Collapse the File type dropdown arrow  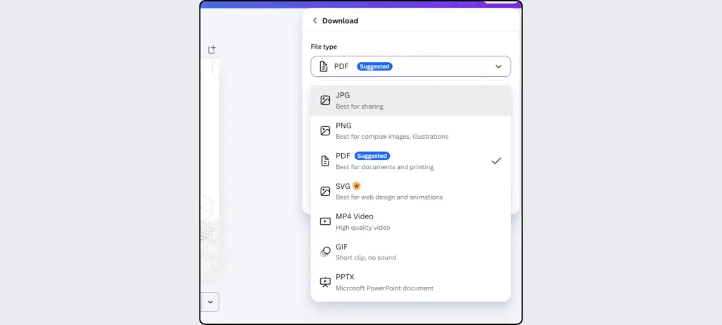tap(498, 66)
